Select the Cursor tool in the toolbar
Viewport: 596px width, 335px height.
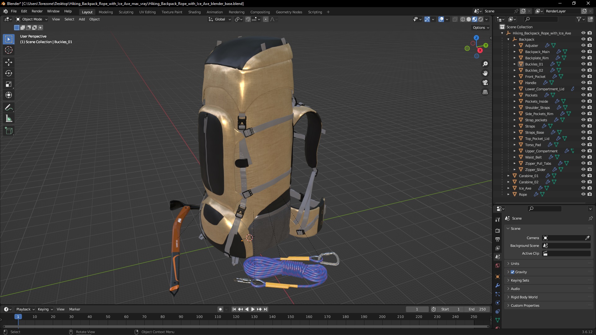click(x=9, y=50)
